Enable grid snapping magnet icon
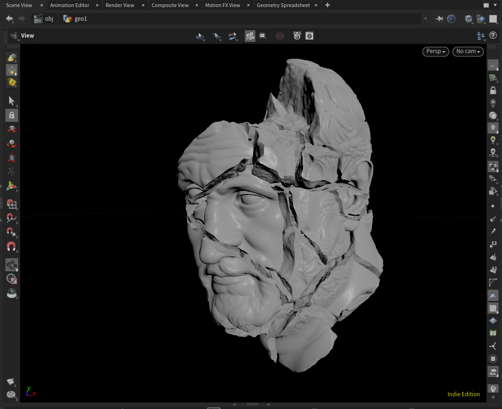The height and width of the screenshot is (409, 502). click(12, 204)
